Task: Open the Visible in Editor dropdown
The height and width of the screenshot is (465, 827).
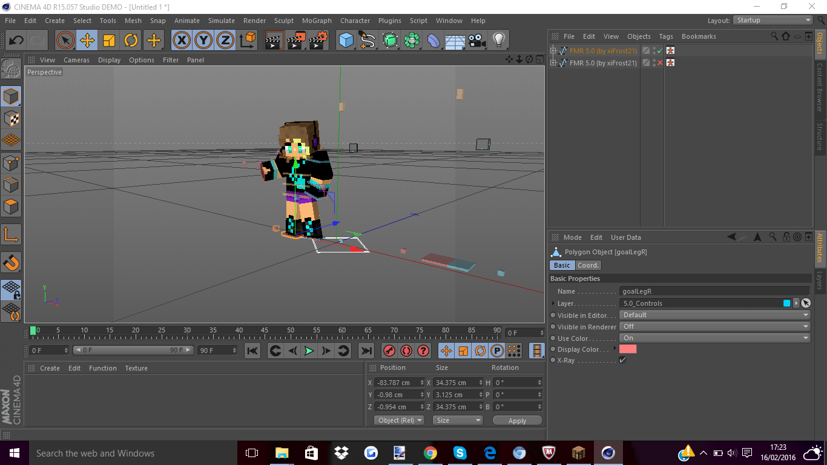Action: pos(714,315)
